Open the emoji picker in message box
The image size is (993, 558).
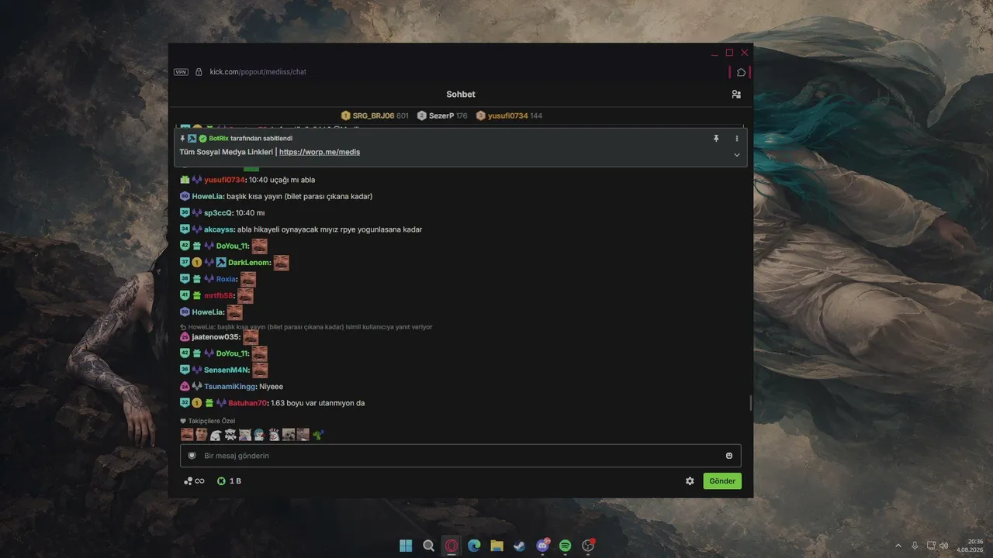[729, 456]
